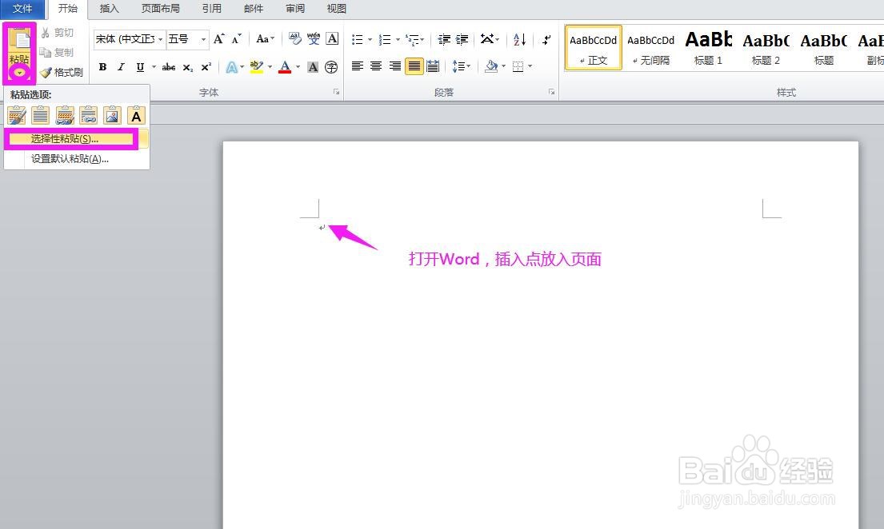Open the 文件 tab
This screenshot has height=529, width=884.
click(22, 9)
